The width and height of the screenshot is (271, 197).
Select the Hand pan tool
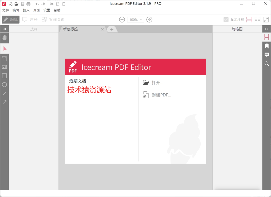pos(4,38)
